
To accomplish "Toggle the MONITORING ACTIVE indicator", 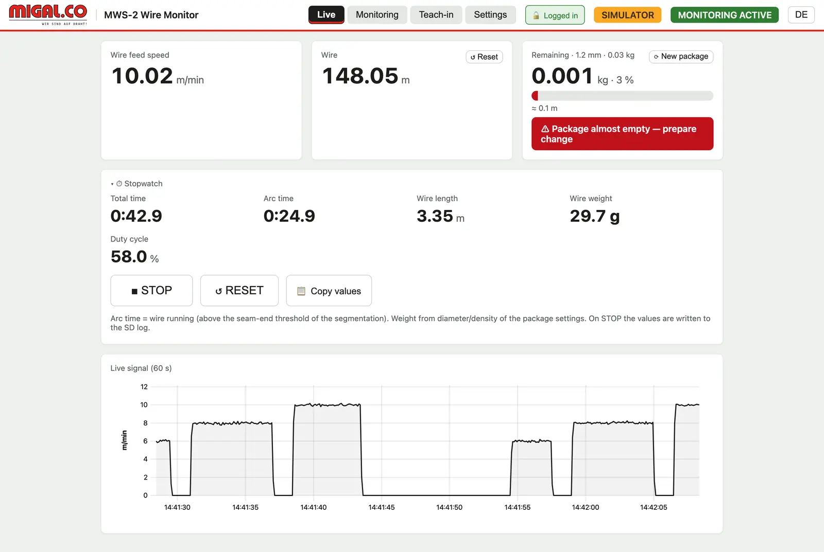I will click(x=725, y=15).
